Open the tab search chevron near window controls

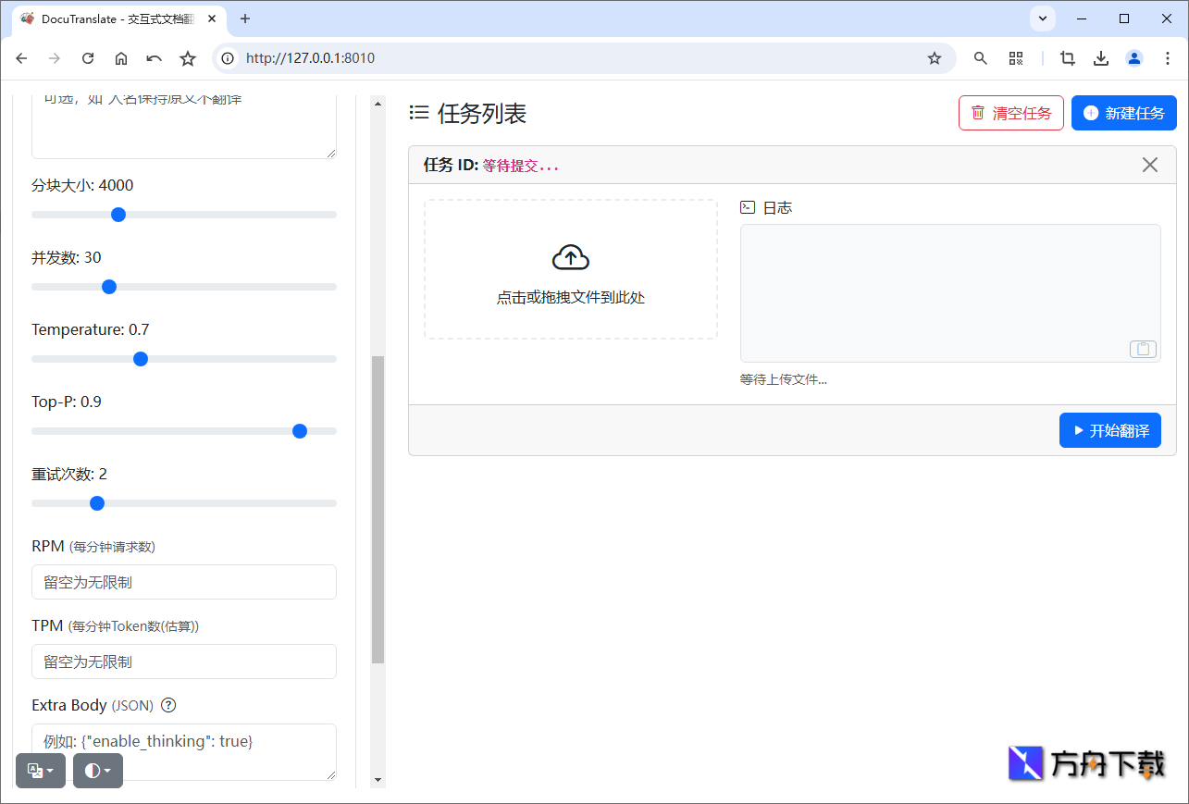[1042, 19]
